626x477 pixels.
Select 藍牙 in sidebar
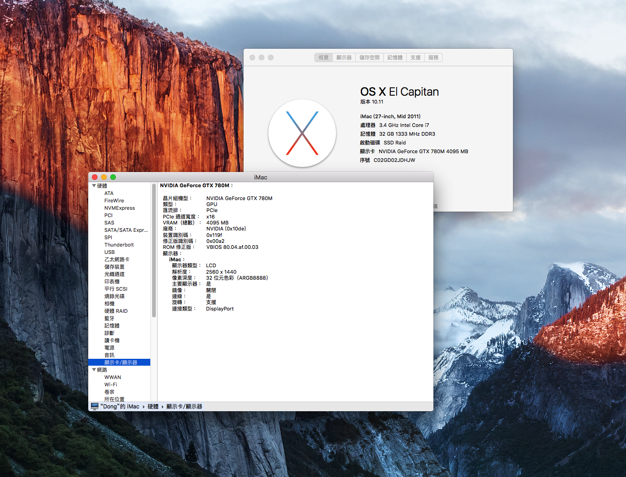tap(109, 318)
